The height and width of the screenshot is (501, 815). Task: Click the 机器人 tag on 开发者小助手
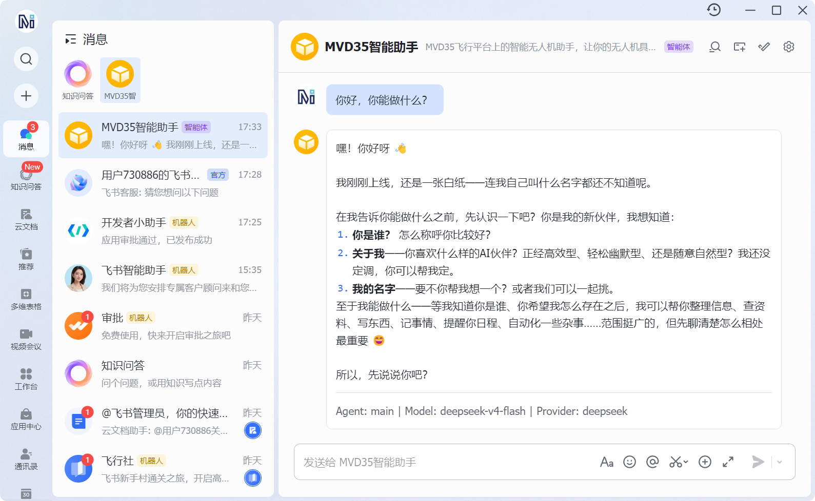pos(184,222)
